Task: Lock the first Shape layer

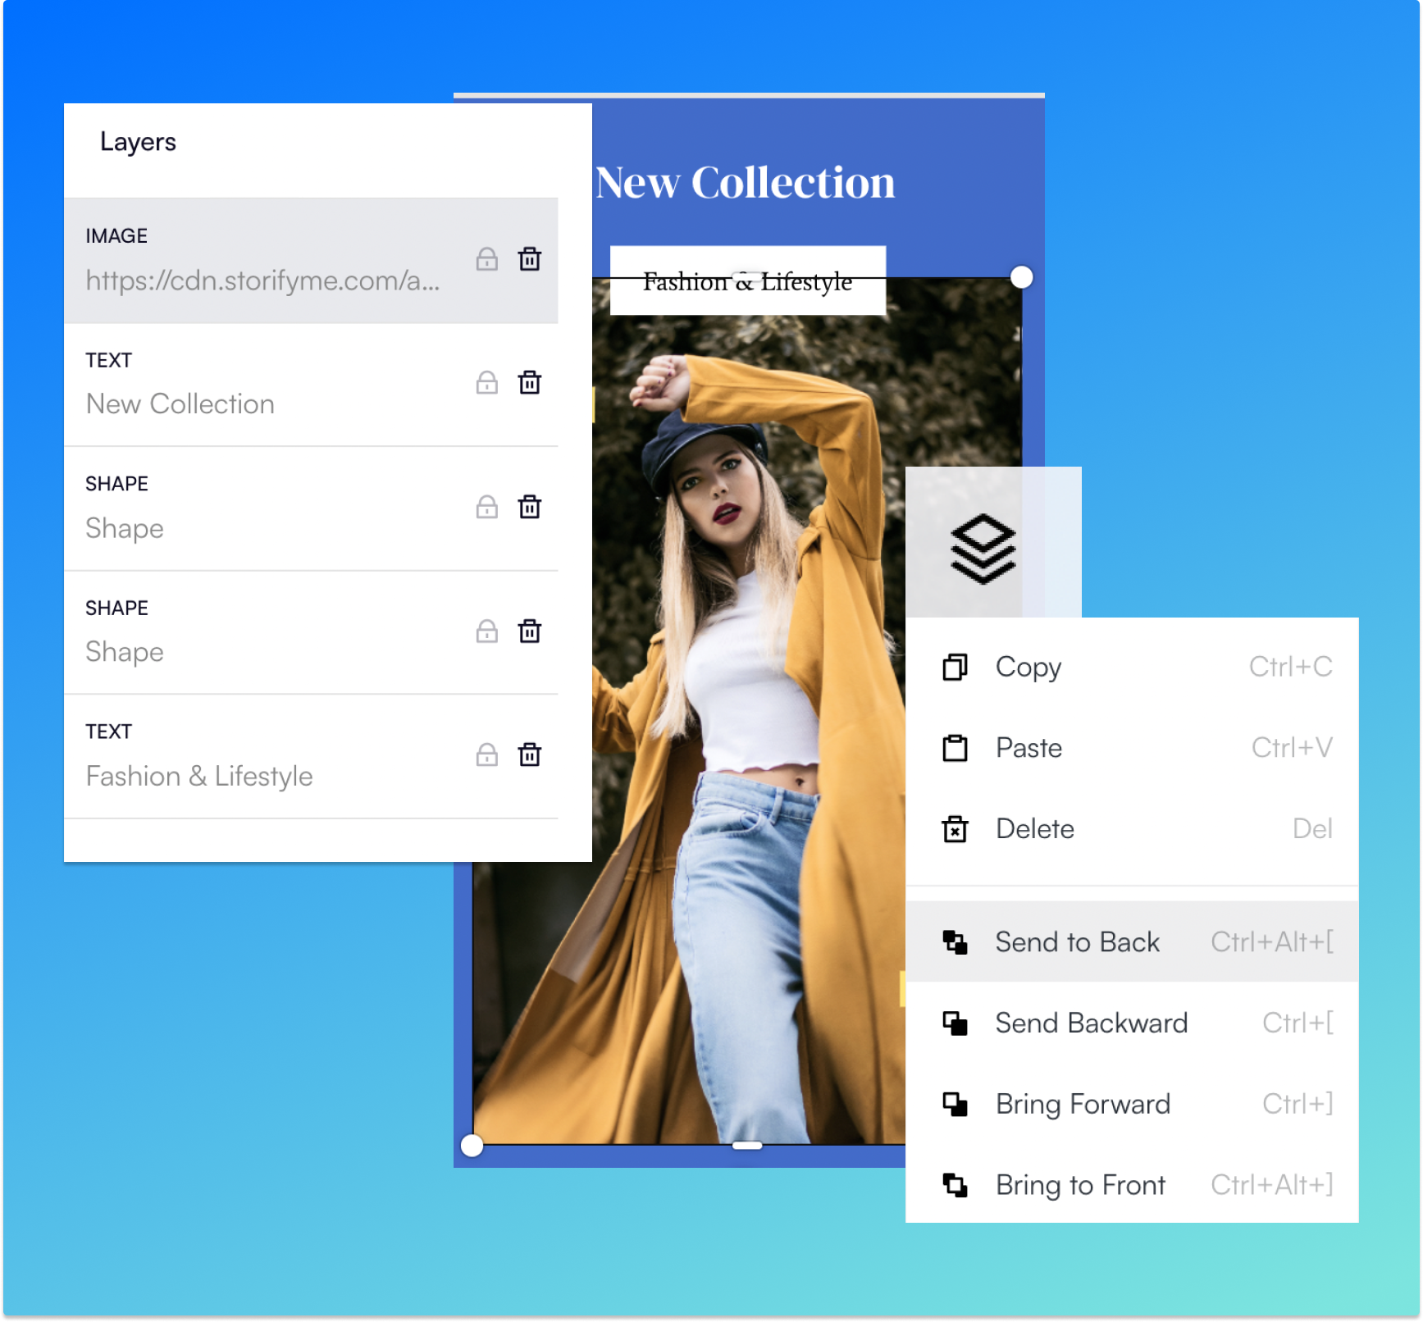Action: click(487, 507)
